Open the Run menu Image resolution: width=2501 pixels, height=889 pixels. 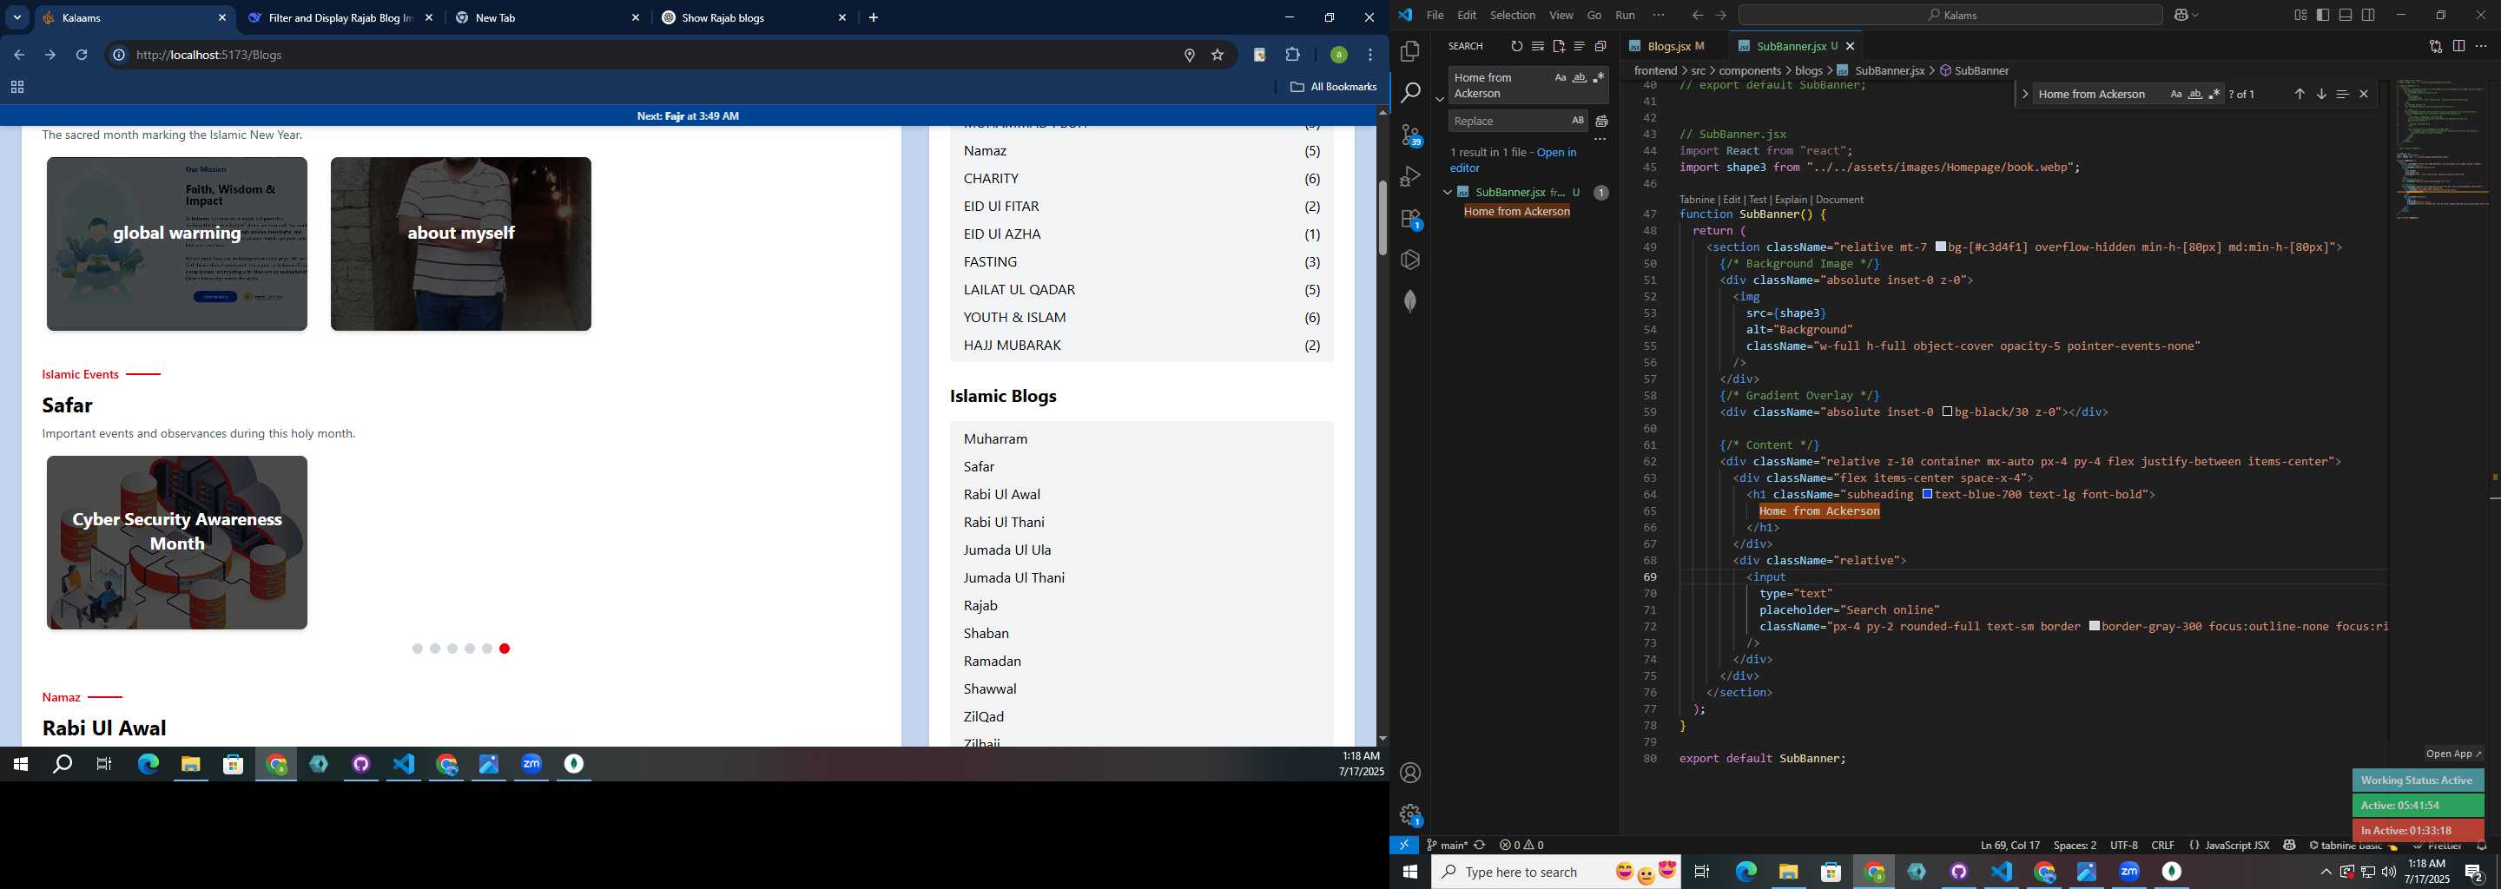tap(1626, 15)
